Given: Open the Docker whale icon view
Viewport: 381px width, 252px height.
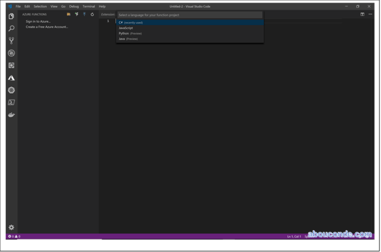Looking at the screenshot, I should [11, 115].
